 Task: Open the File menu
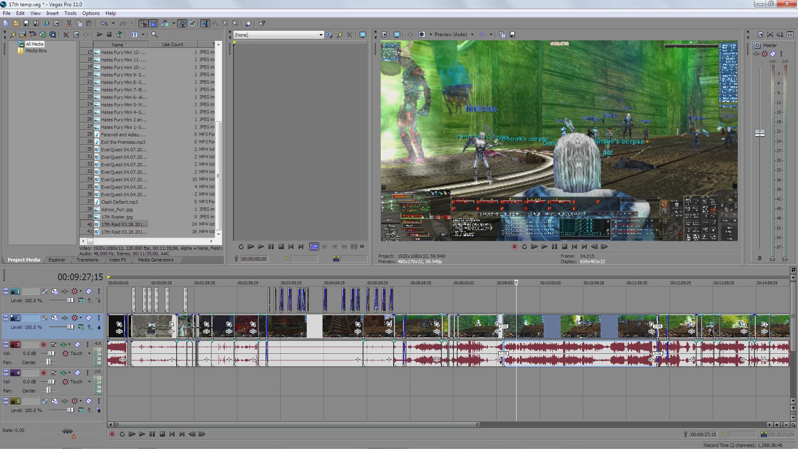[x=7, y=13]
